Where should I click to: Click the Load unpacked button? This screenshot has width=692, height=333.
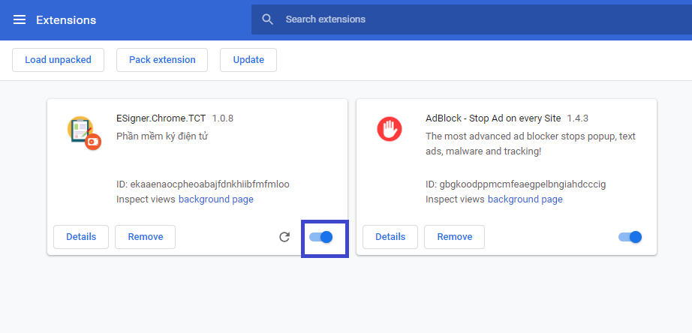[58, 60]
